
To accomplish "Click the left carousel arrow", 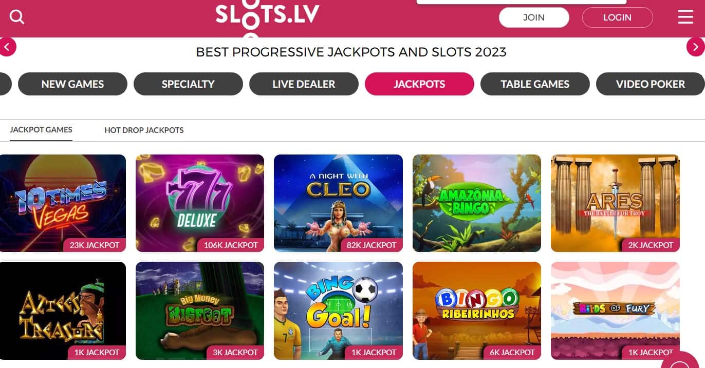I will [x=7, y=47].
